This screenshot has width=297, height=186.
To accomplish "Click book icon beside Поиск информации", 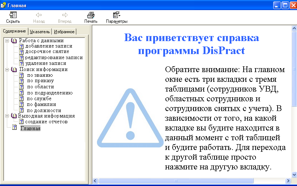I will click(14, 70).
